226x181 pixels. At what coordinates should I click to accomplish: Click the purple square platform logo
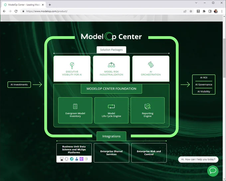pos(81,159)
